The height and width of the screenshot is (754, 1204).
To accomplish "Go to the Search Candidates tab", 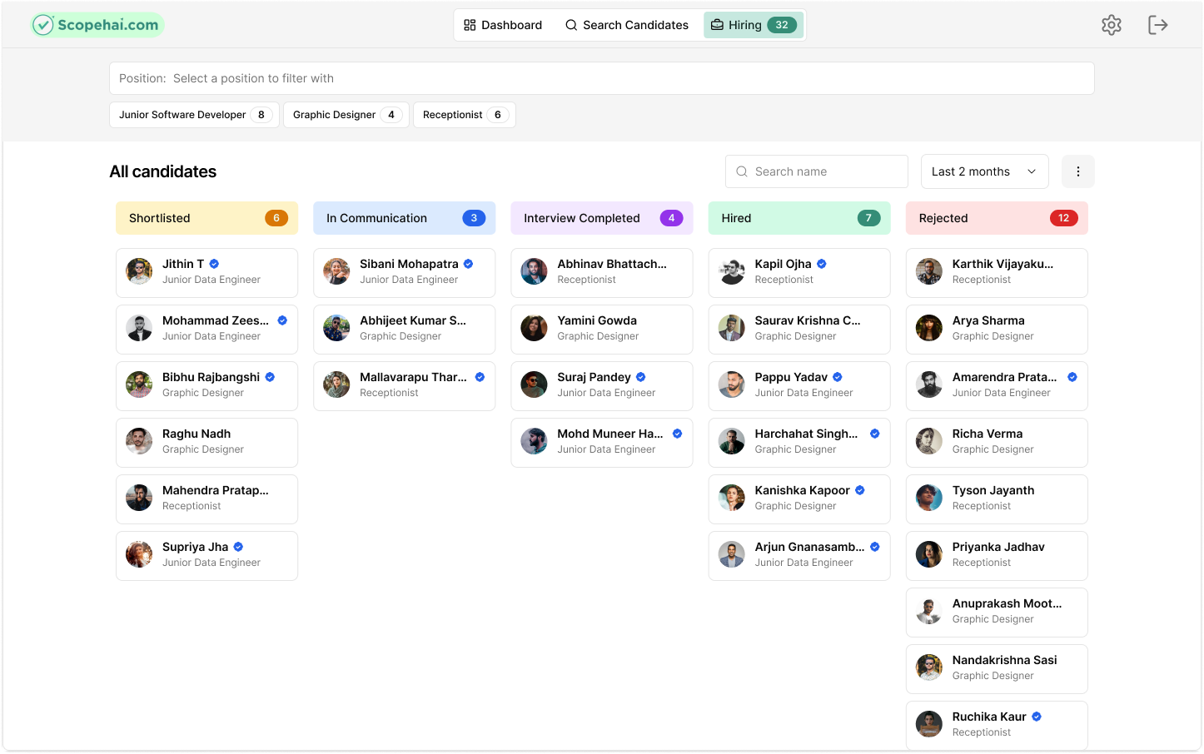I will click(626, 25).
